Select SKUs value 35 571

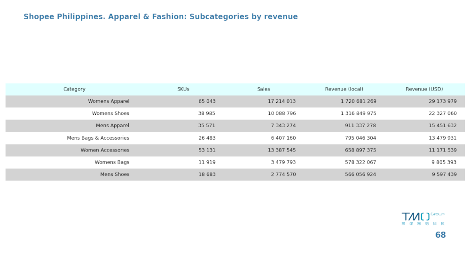[x=206, y=126]
